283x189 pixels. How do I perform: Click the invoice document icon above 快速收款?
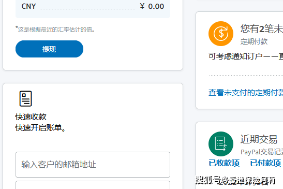[x=25, y=99]
